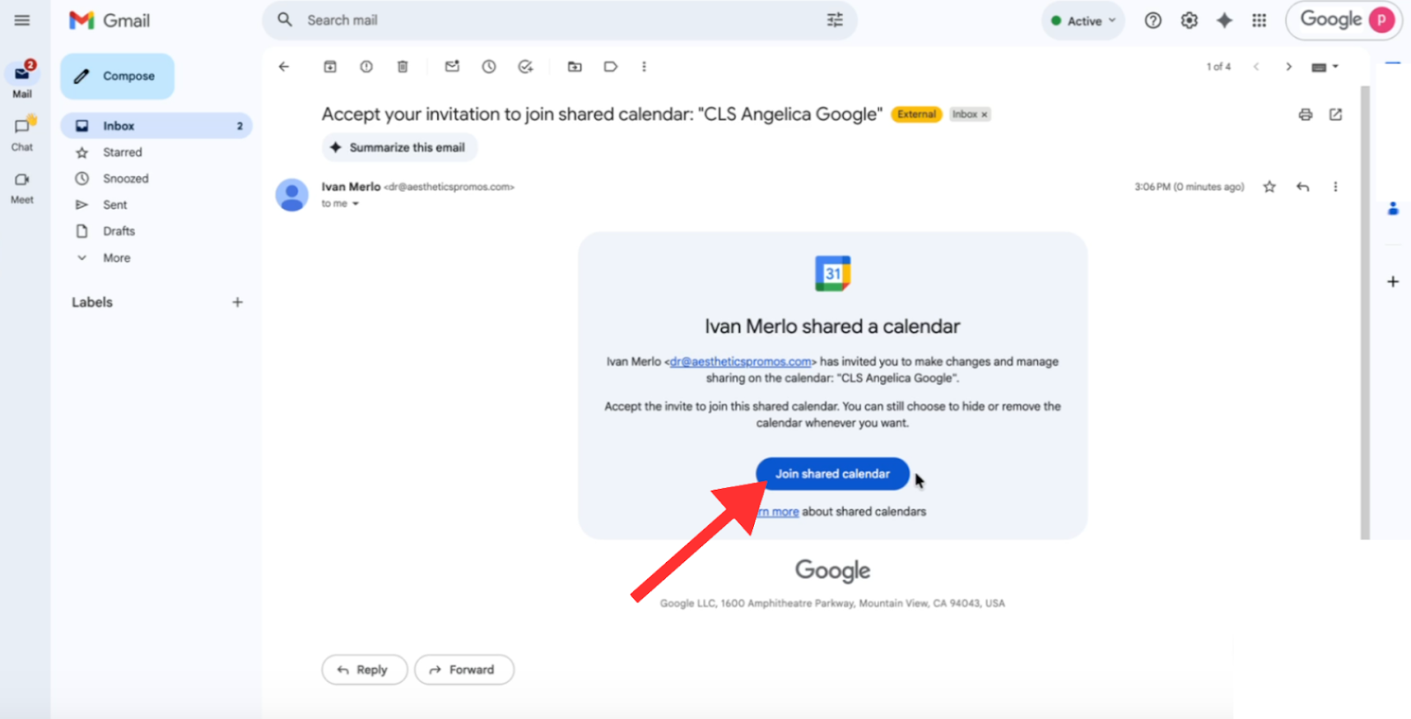This screenshot has height=719, width=1411.
Task: Open the Active status dropdown
Action: [1083, 21]
